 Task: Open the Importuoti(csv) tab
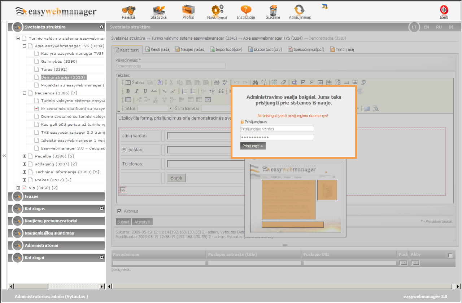(226, 49)
